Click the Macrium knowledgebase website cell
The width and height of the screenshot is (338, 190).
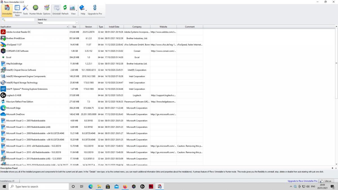pyautogui.click(x=163, y=102)
